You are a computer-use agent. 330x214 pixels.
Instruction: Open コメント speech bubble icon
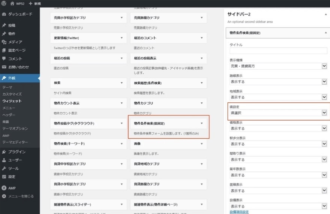point(4,58)
